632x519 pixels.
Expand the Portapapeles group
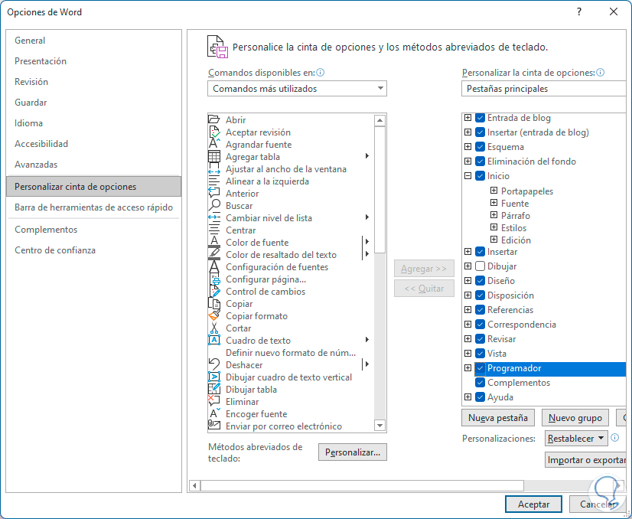coord(494,191)
